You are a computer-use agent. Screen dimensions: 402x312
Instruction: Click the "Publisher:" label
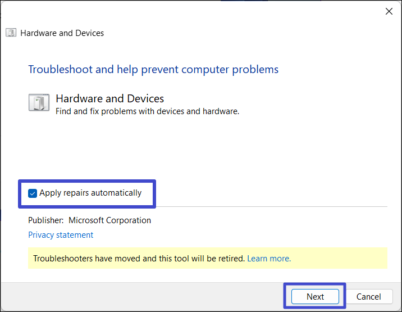pyautogui.click(x=45, y=220)
